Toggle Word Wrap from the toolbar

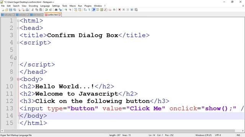click(85, 10)
